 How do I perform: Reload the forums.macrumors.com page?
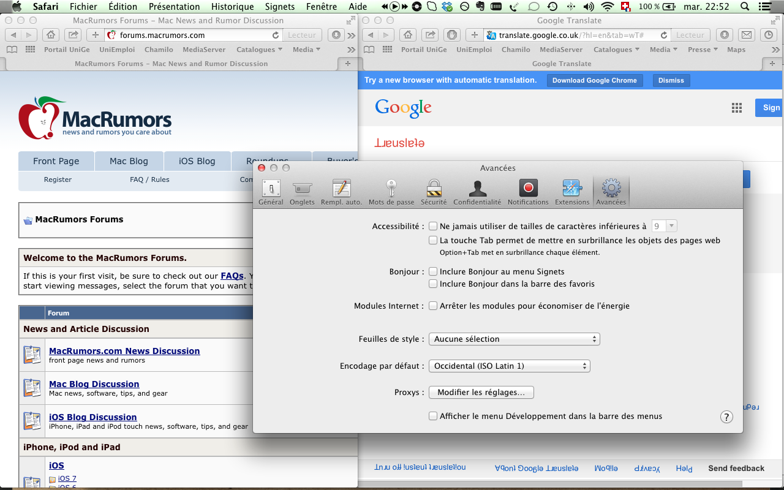[276, 36]
